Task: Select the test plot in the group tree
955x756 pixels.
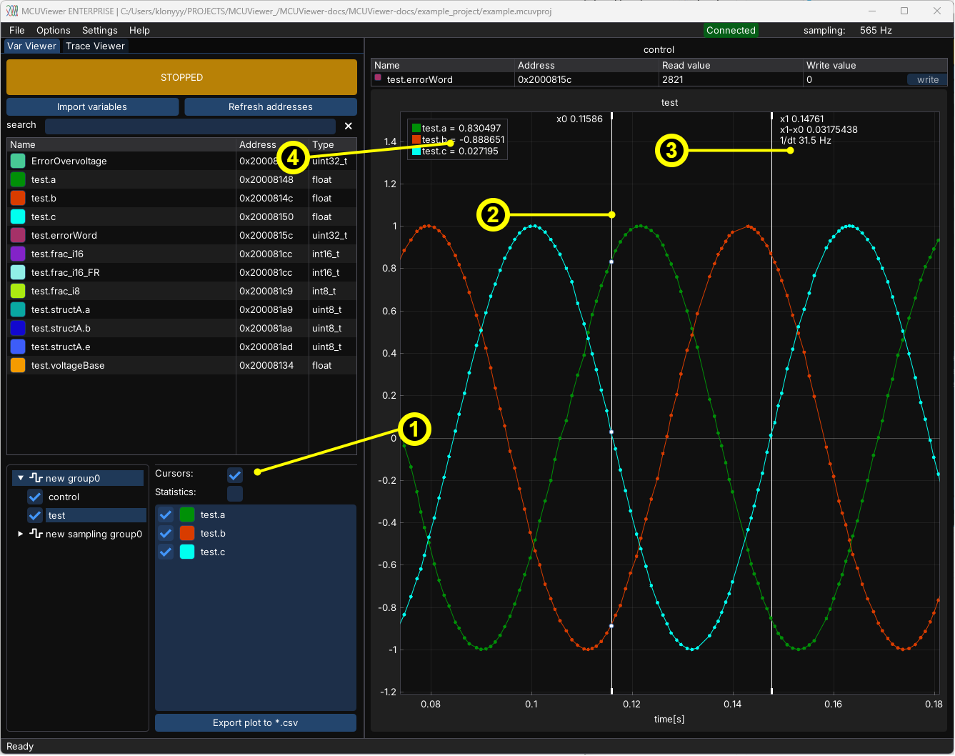Action: pyautogui.click(x=57, y=515)
